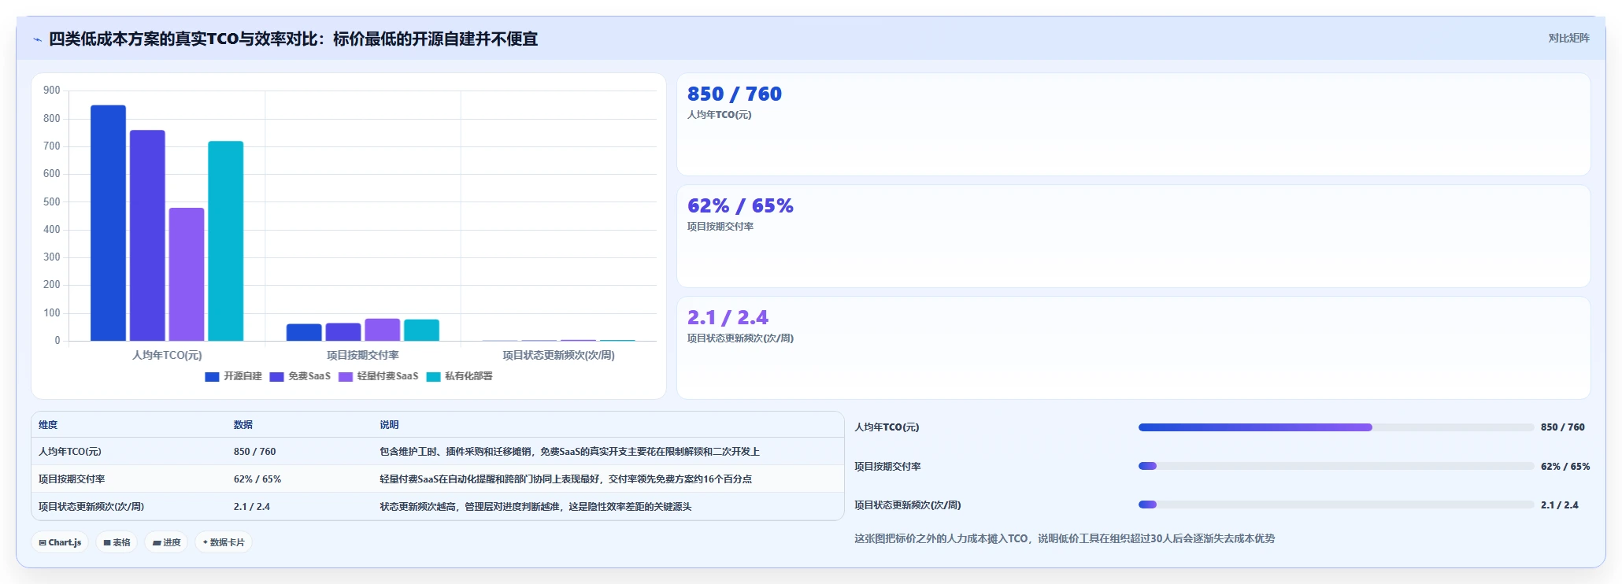Click the 2.1 / 2.4 value beside progress bar
The height and width of the screenshot is (584, 1622).
pyautogui.click(x=1560, y=505)
